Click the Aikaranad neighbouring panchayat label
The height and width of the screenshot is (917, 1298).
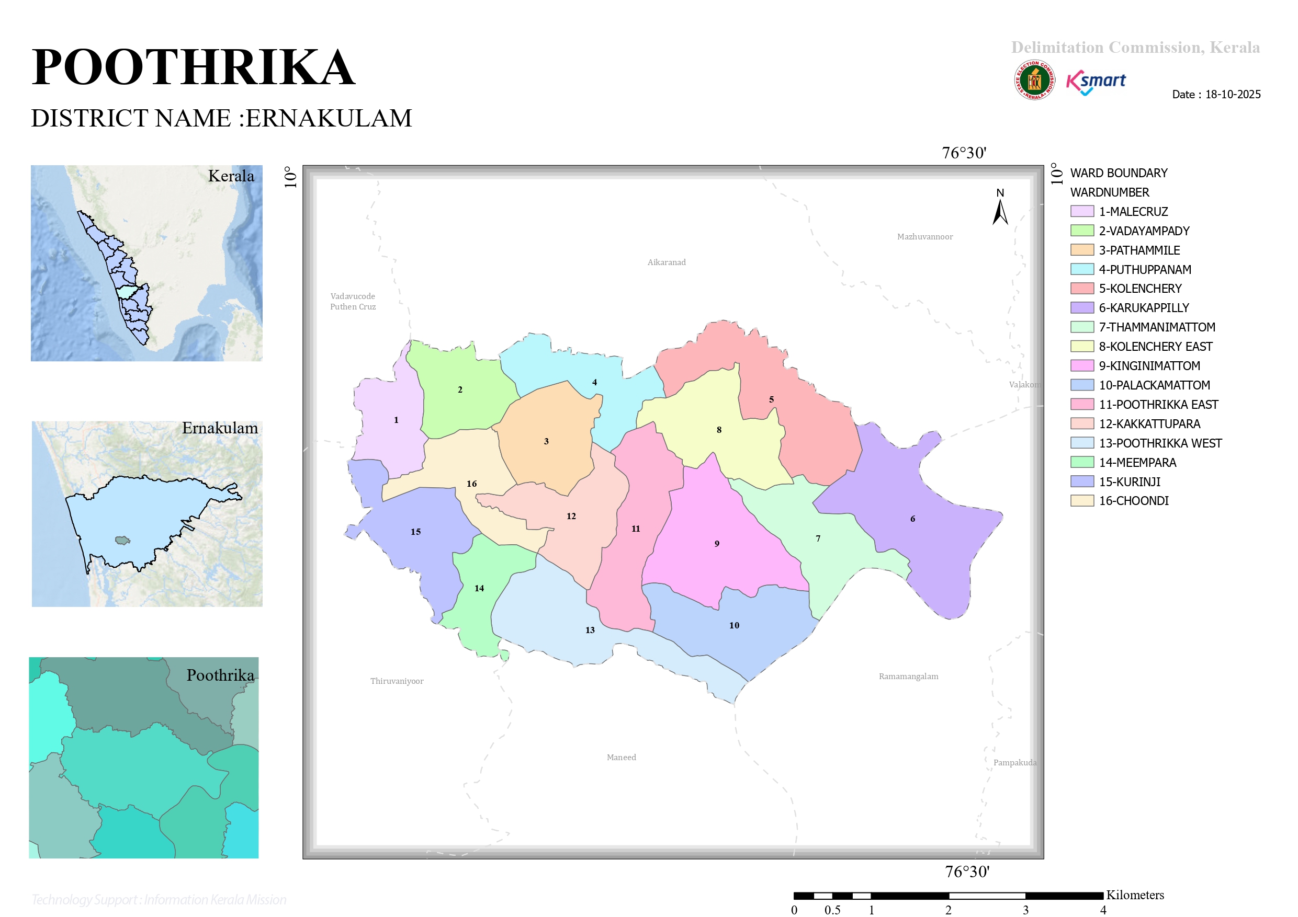pyautogui.click(x=667, y=262)
